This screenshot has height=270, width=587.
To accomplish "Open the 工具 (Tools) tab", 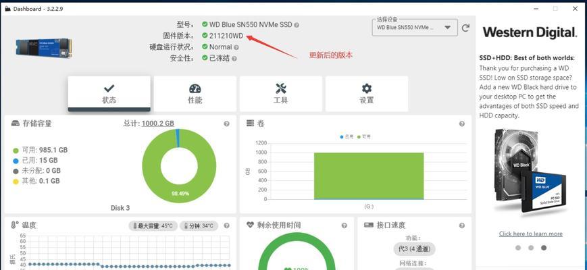I will (x=281, y=94).
